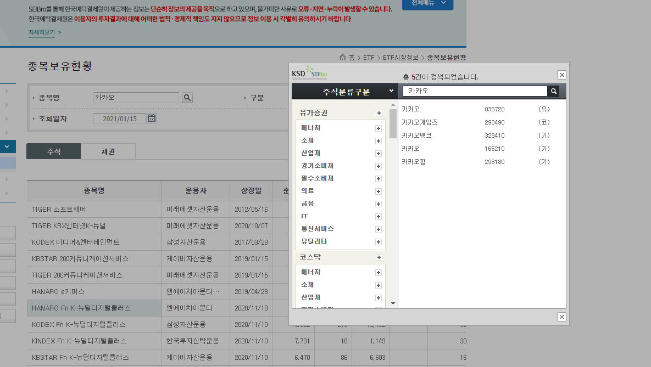The height and width of the screenshot is (367, 651).
Task: Expand 산업재 under 코스닥
Action: tap(378, 298)
